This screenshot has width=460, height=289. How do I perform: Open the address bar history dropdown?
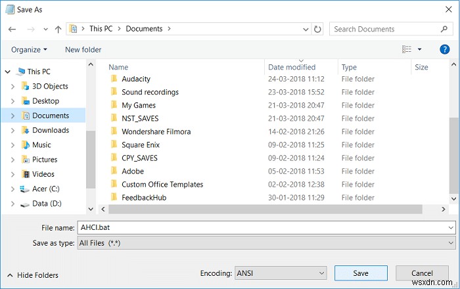click(306, 29)
